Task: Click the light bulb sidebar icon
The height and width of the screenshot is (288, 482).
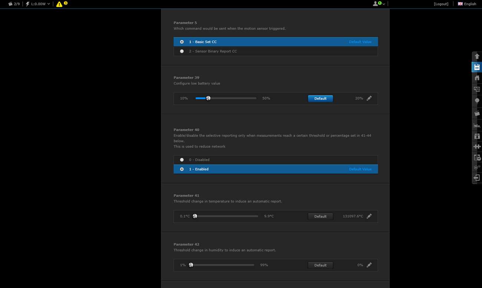Action: click(x=477, y=101)
